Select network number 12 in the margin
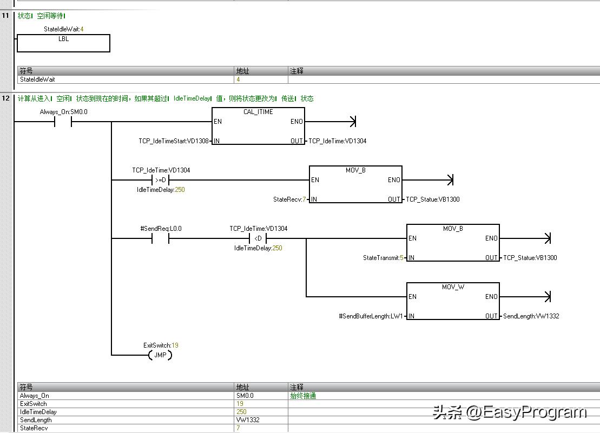Viewport: 600px width, 433px height. tap(5, 98)
